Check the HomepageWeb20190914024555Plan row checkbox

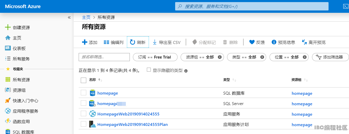83,124
